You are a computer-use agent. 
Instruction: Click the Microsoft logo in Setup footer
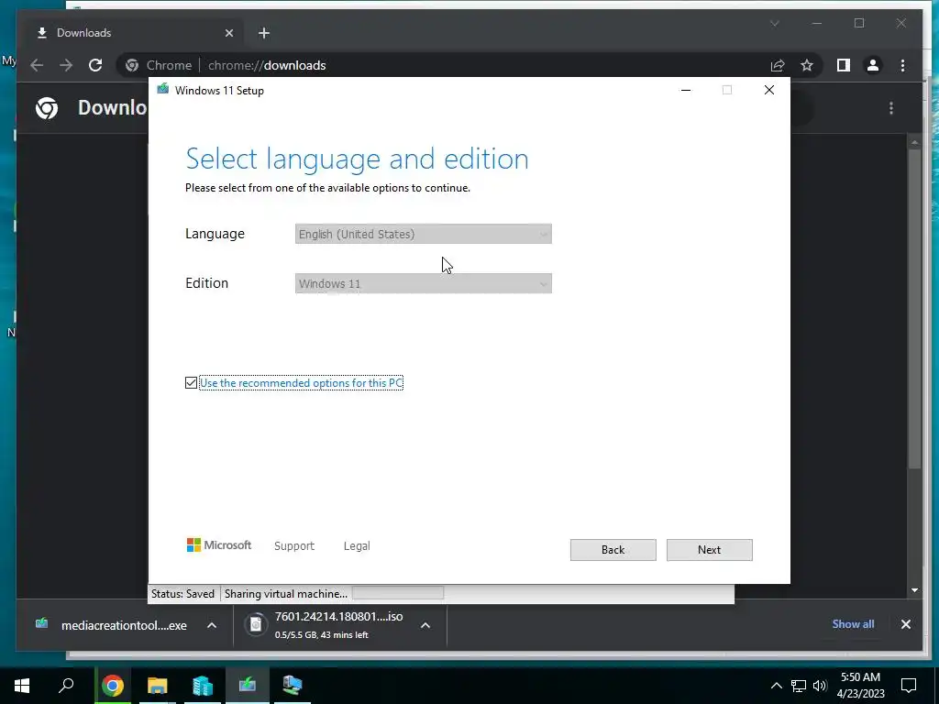pyautogui.click(x=218, y=545)
